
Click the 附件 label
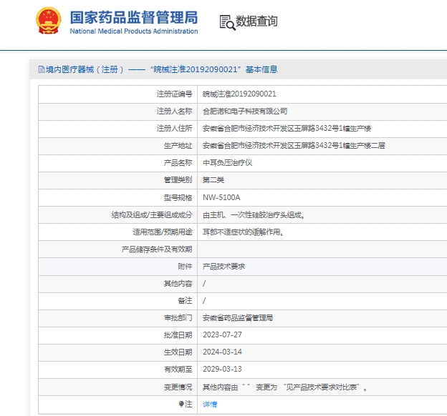click(x=186, y=267)
